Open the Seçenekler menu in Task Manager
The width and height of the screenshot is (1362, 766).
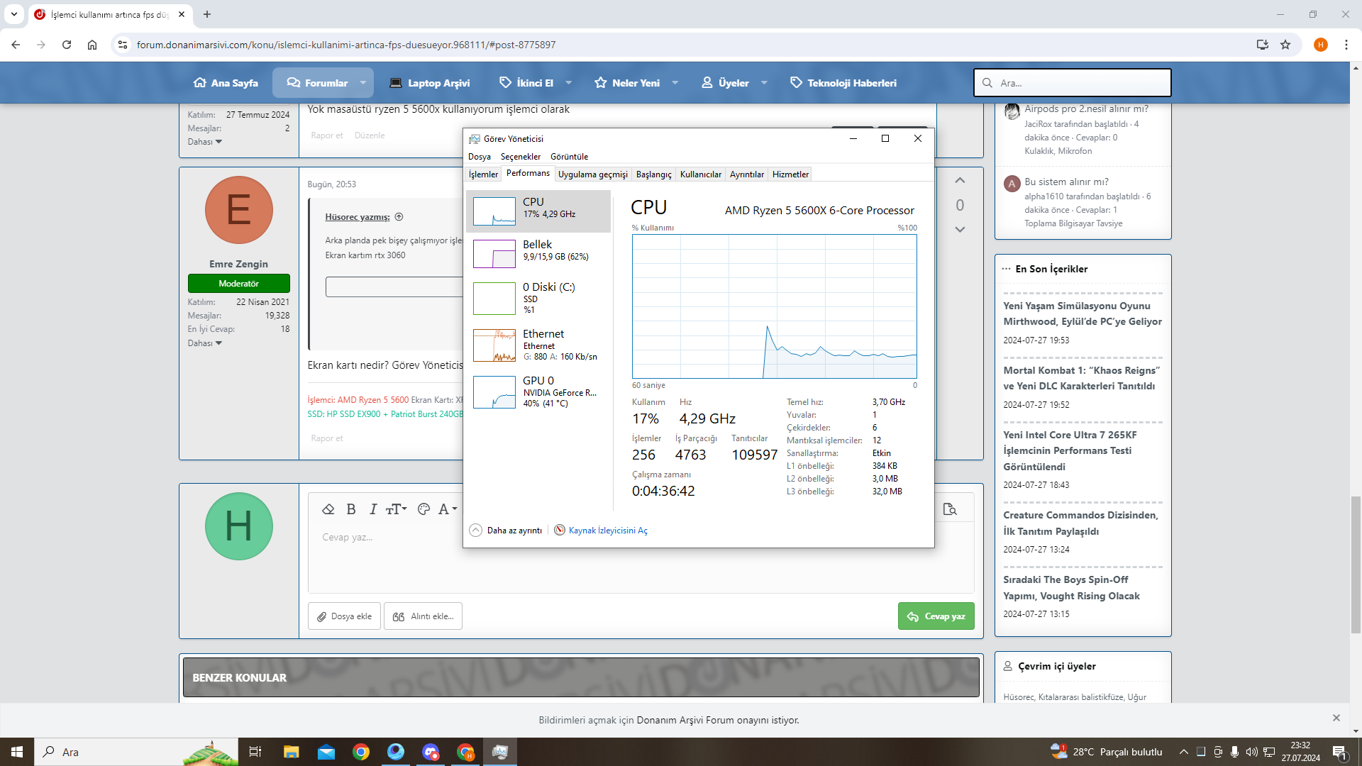point(520,157)
